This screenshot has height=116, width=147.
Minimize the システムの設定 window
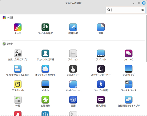[133, 3]
